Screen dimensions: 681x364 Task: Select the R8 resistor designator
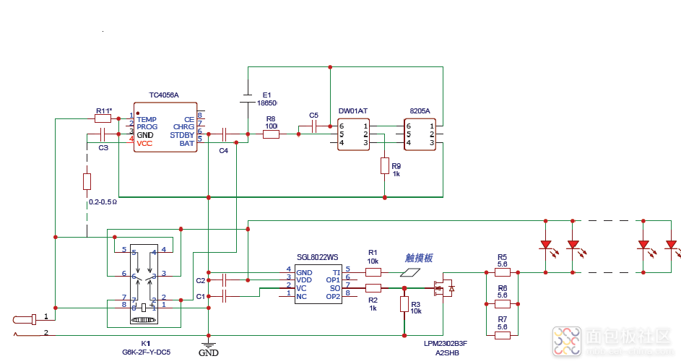coord(271,118)
